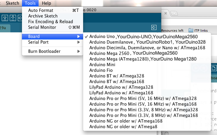The image size is (217, 135).
Task: Choose Pro Mini (3.3V, 8 MHz) ATmega168
Action: point(147,115)
